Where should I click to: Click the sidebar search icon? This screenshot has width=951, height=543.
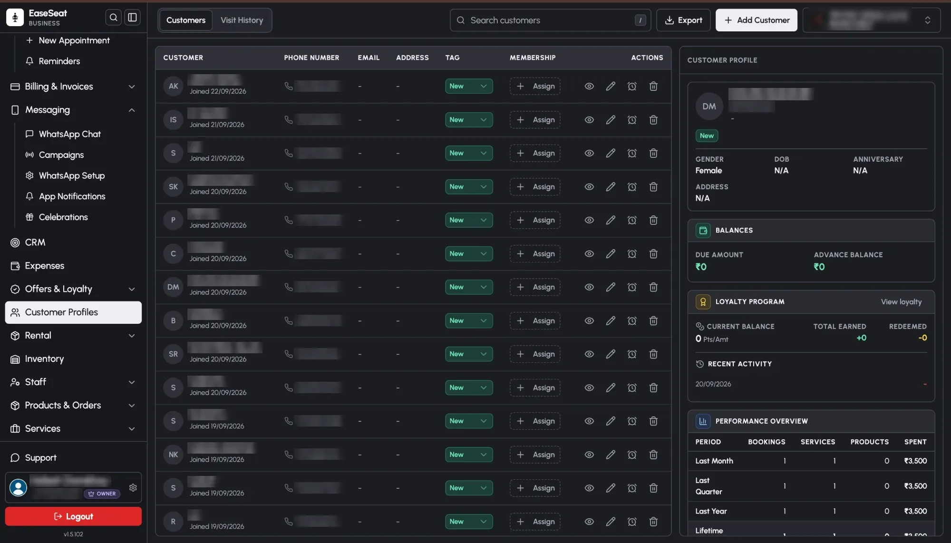pos(113,18)
